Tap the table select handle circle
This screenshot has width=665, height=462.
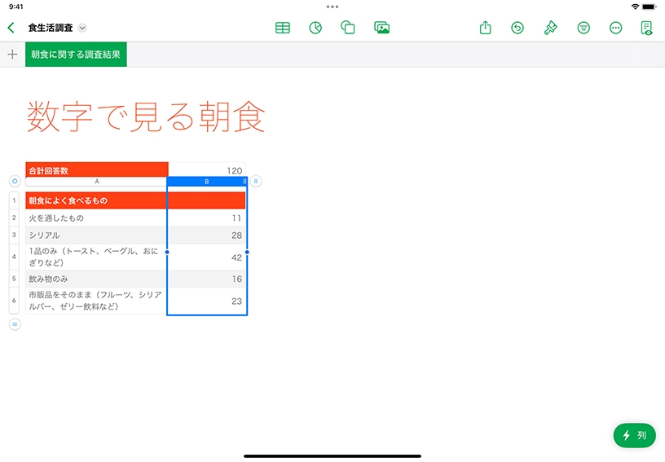click(15, 181)
